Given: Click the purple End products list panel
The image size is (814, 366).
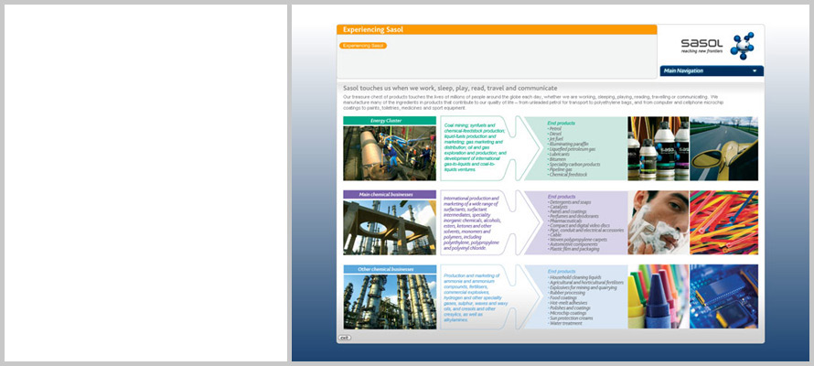Looking at the screenshot, I should pos(576,222).
